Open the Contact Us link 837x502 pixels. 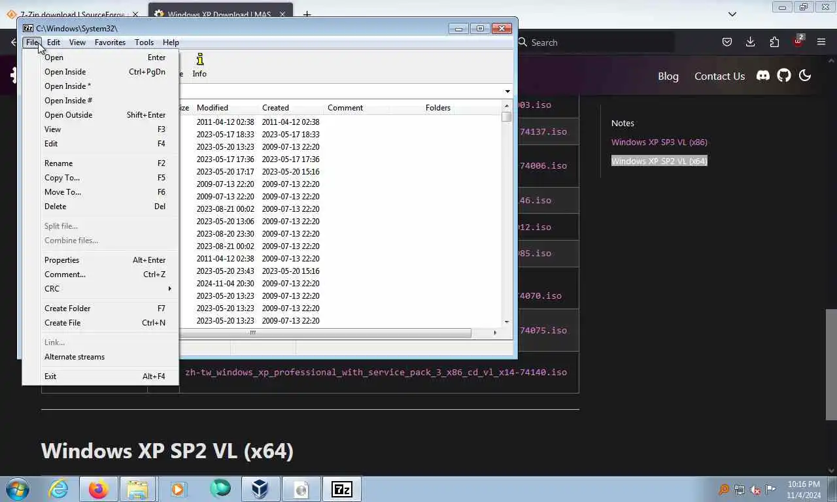tap(719, 76)
